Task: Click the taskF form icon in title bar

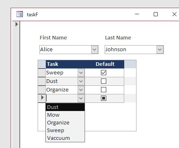Action: point(20,14)
